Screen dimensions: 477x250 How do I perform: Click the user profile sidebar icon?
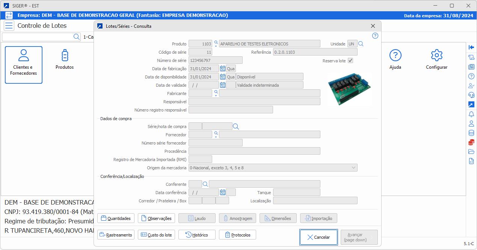click(x=471, y=123)
